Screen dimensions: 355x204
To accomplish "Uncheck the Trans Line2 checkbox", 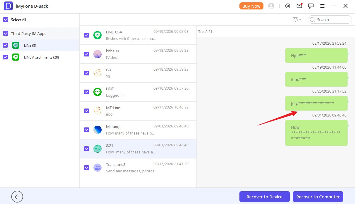I will (87, 168).
